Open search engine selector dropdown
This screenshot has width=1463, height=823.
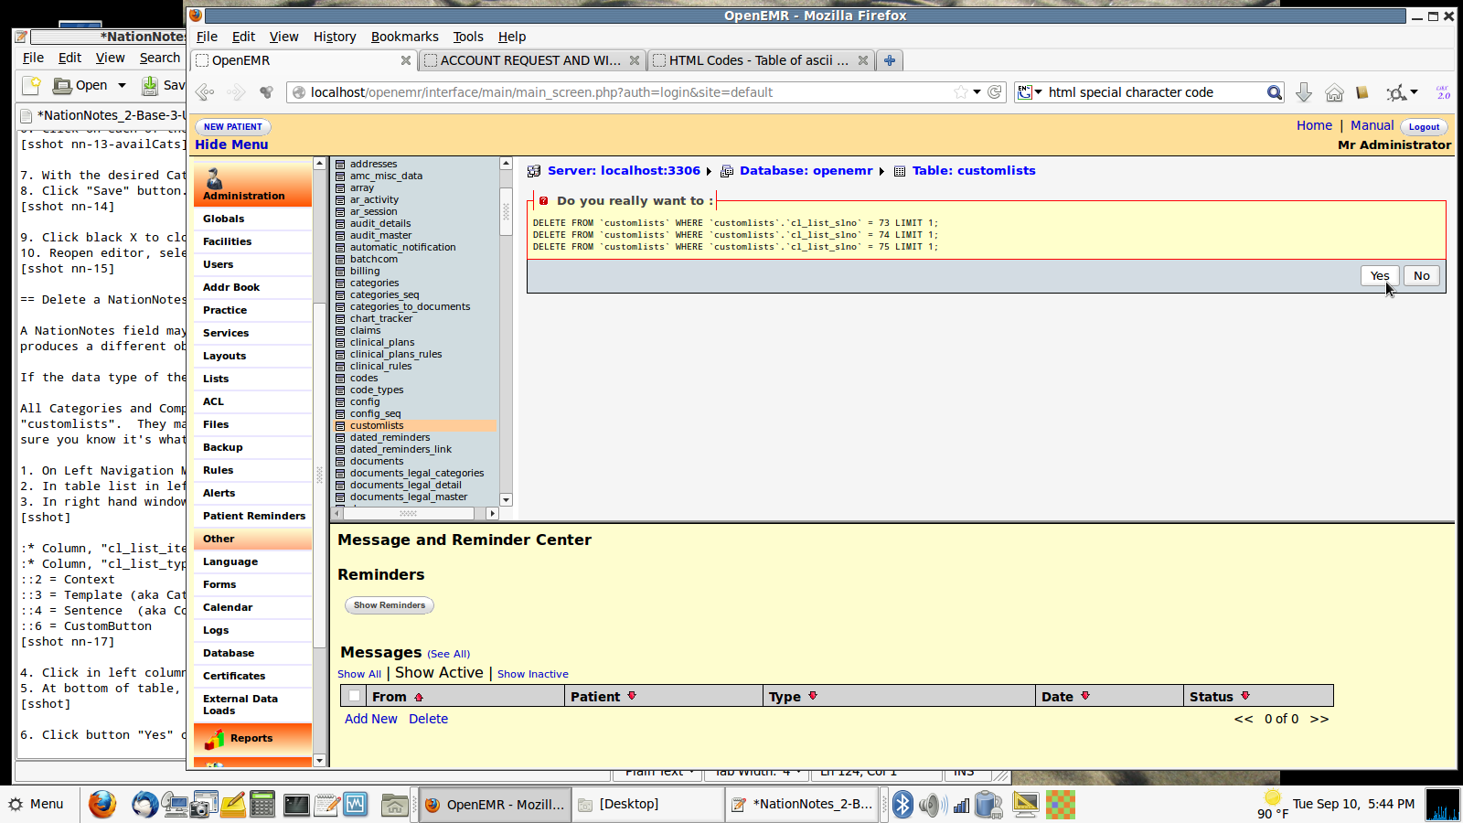point(1031,92)
